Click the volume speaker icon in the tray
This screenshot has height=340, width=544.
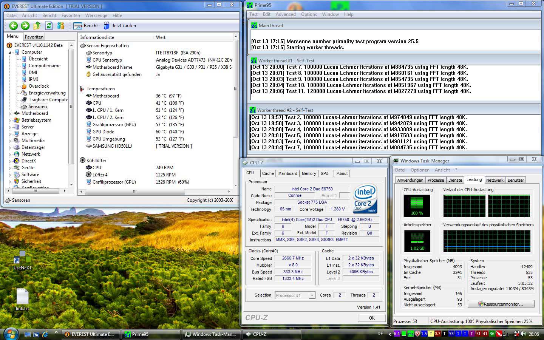pos(523,334)
